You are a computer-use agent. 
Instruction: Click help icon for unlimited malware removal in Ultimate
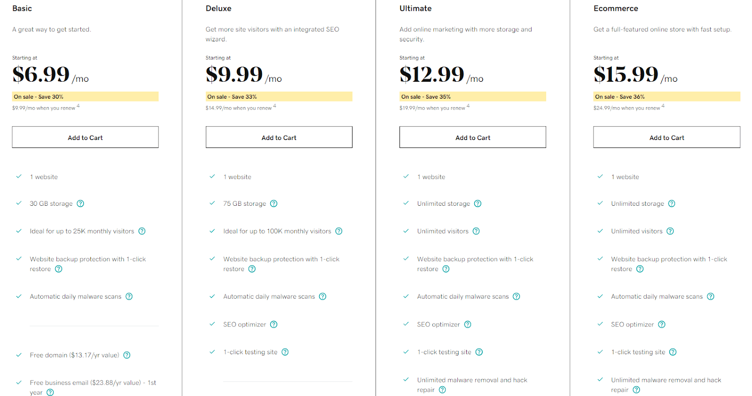[442, 389]
